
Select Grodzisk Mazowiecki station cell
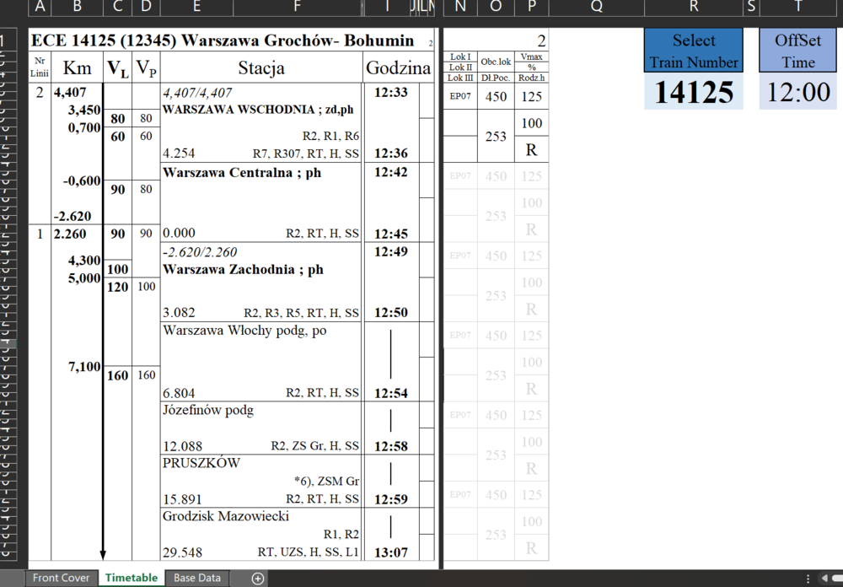pyautogui.click(x=226, y=516)
